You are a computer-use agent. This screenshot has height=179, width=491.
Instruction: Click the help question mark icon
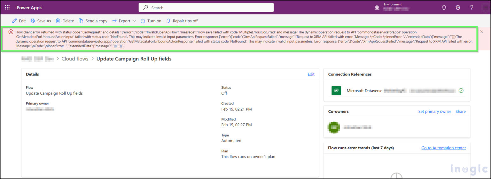coord(472,8)
